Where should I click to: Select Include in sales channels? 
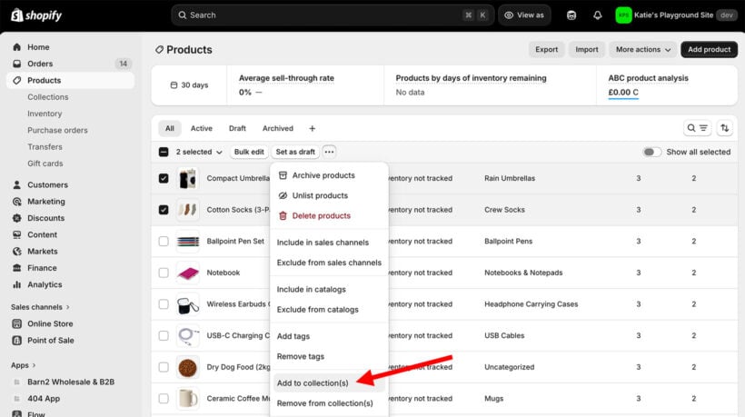pyautogui.click(x=329, y=243)
